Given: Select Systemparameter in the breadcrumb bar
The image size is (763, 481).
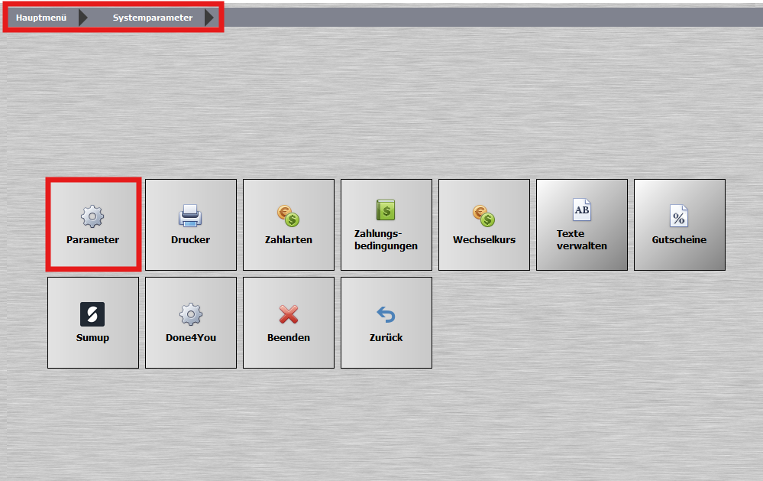Looking at the screenshot, I should point(153,18).
